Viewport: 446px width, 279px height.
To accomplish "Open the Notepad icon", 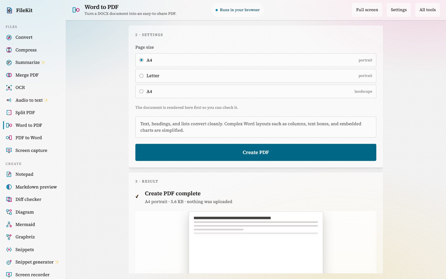I will 9,174.
